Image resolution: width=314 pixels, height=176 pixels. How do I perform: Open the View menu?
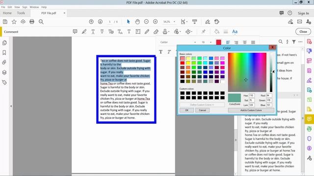coord(17,7)
